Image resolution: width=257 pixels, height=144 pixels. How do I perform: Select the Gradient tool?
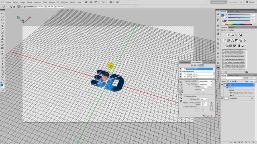point(2,48)
